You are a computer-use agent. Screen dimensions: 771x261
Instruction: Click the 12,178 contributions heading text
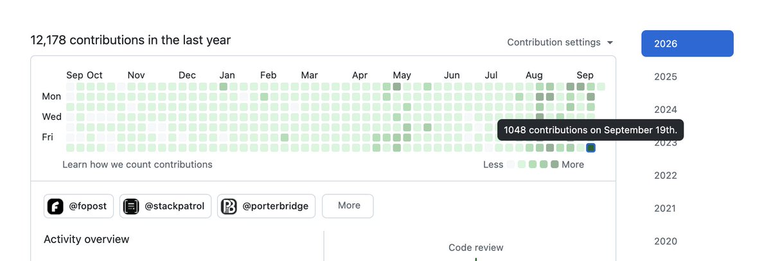coord(130,40)
